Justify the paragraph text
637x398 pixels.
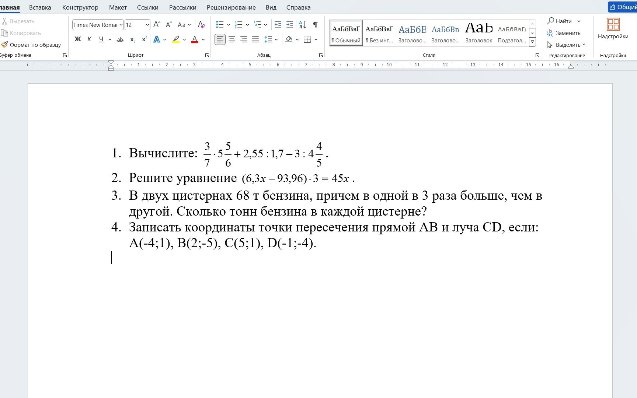(x=255, y=39)
